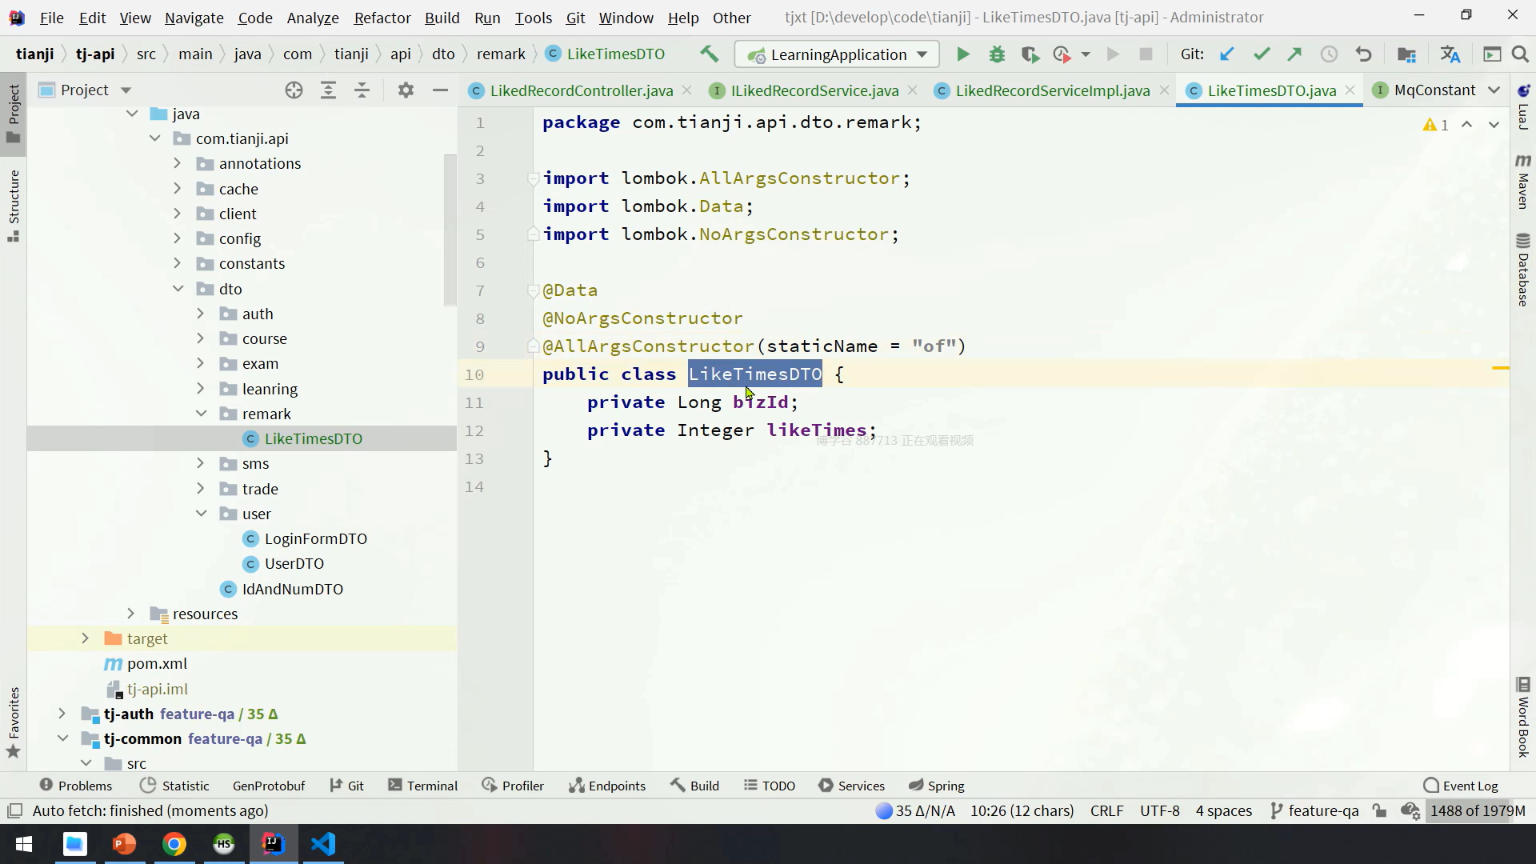Viewport: 1536px width, 864px height.
Task: Toggle the Structure tool window
Action: tap(14, 205)
